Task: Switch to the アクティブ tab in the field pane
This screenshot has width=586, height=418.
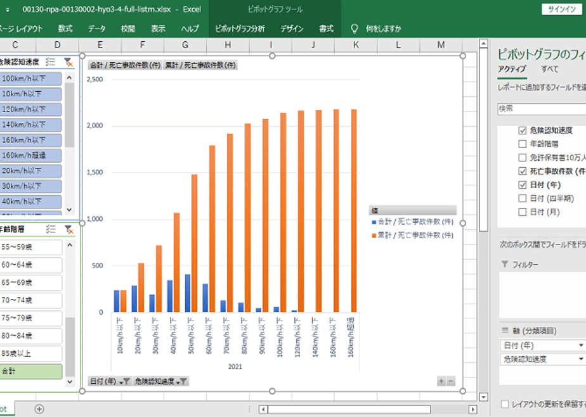Action: [x=512, y=69]
